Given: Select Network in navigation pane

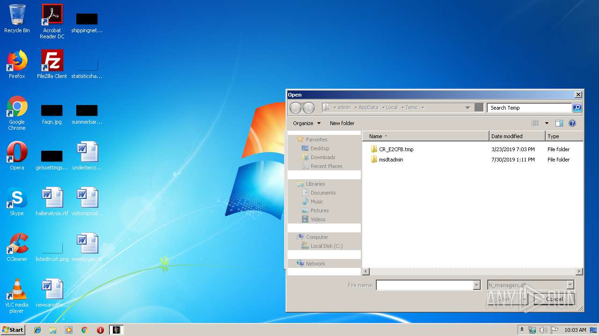Looking at the screenshot, I should (315, 264).
